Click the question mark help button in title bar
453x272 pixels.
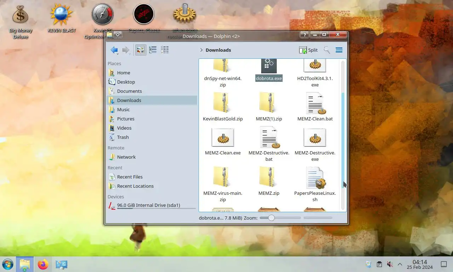point(304,35)
